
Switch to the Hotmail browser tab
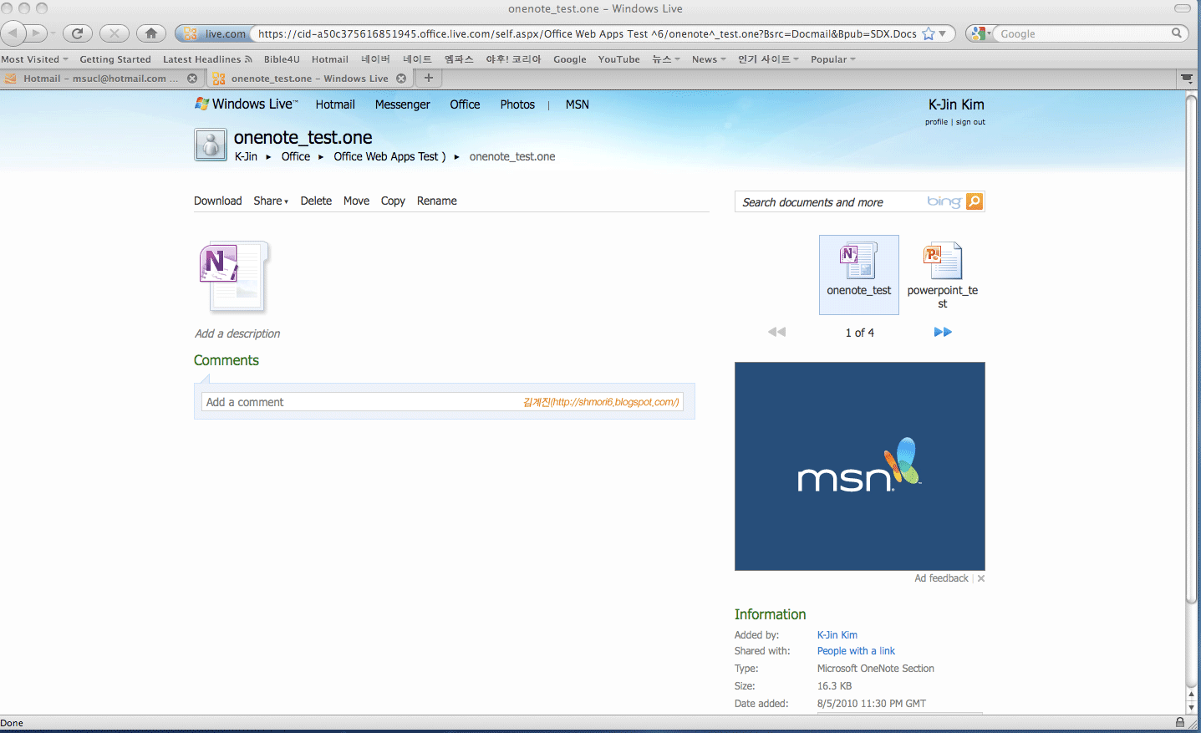(101, 79)
